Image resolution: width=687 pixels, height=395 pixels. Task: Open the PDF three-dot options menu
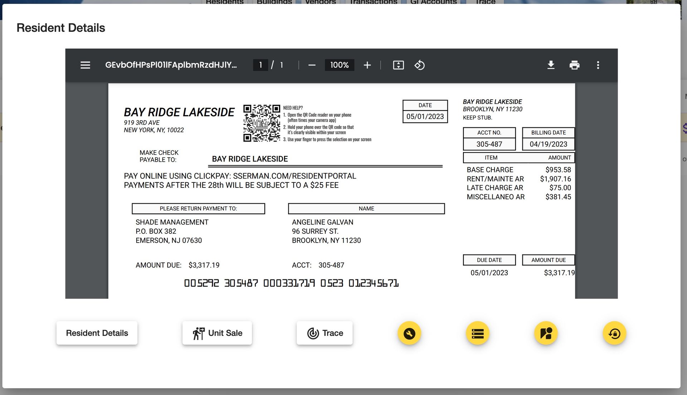[598, 65]
